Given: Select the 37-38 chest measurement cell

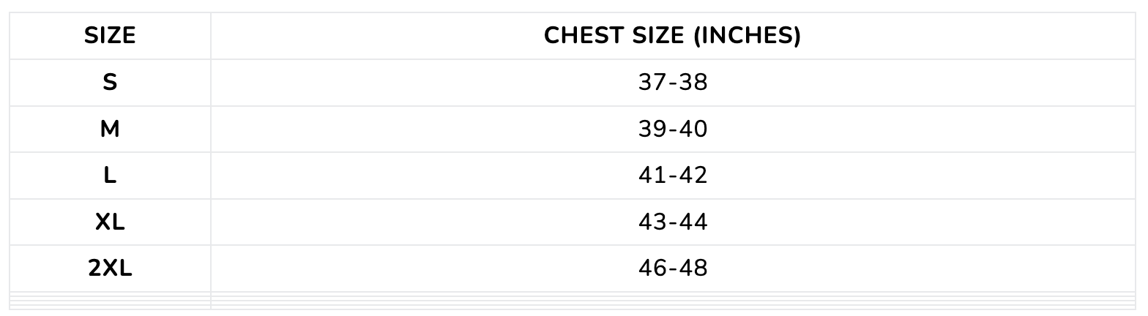Looking at the screenshot, I should [672, 83].
